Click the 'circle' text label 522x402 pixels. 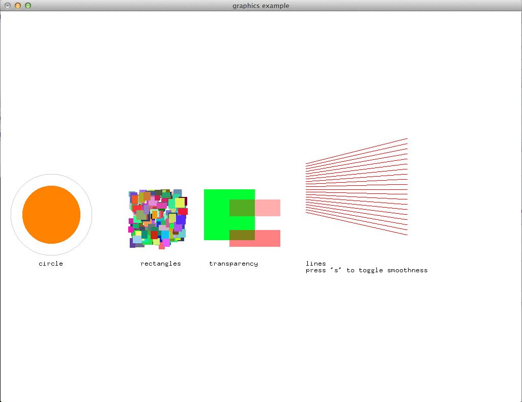coord(50,264)
